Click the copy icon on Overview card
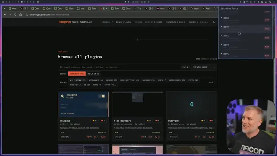 [x=204, y=137]
